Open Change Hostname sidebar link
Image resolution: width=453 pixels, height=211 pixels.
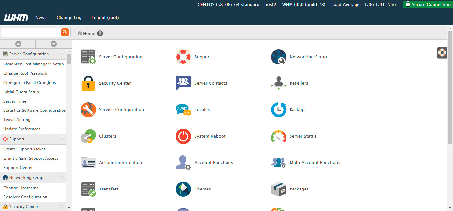click(21, 188)
